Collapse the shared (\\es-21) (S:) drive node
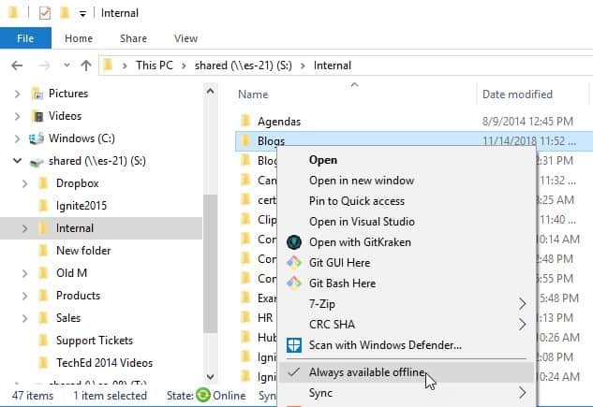Viewport: 593px width, 407px height. click(x=17, y=161)
